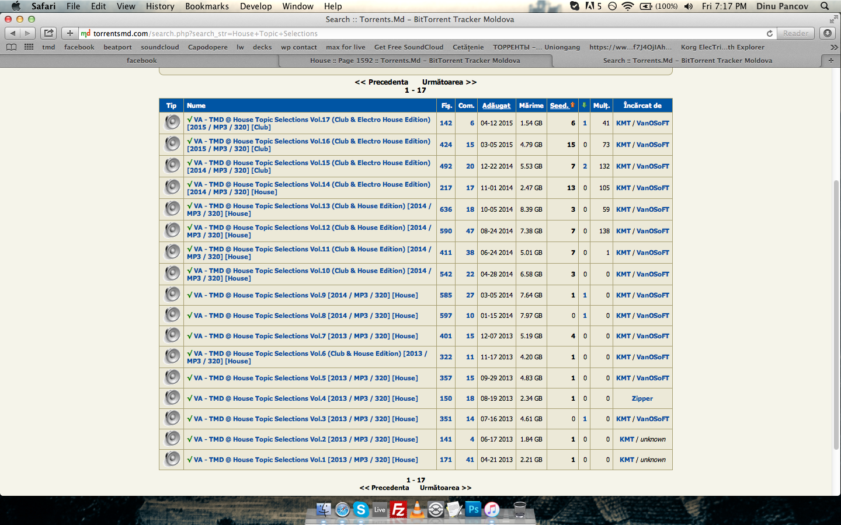The width and height of the screenshot is (841, 525).
Task: Open the Share button in Safari toolbar
Action: point(49,33)
